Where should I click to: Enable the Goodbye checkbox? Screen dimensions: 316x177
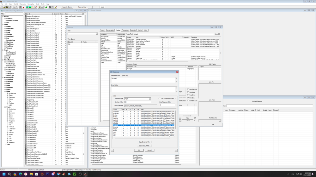click(188, 92)
